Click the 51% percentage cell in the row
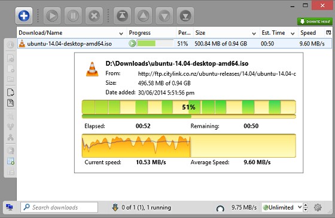 tap(182, 44)
